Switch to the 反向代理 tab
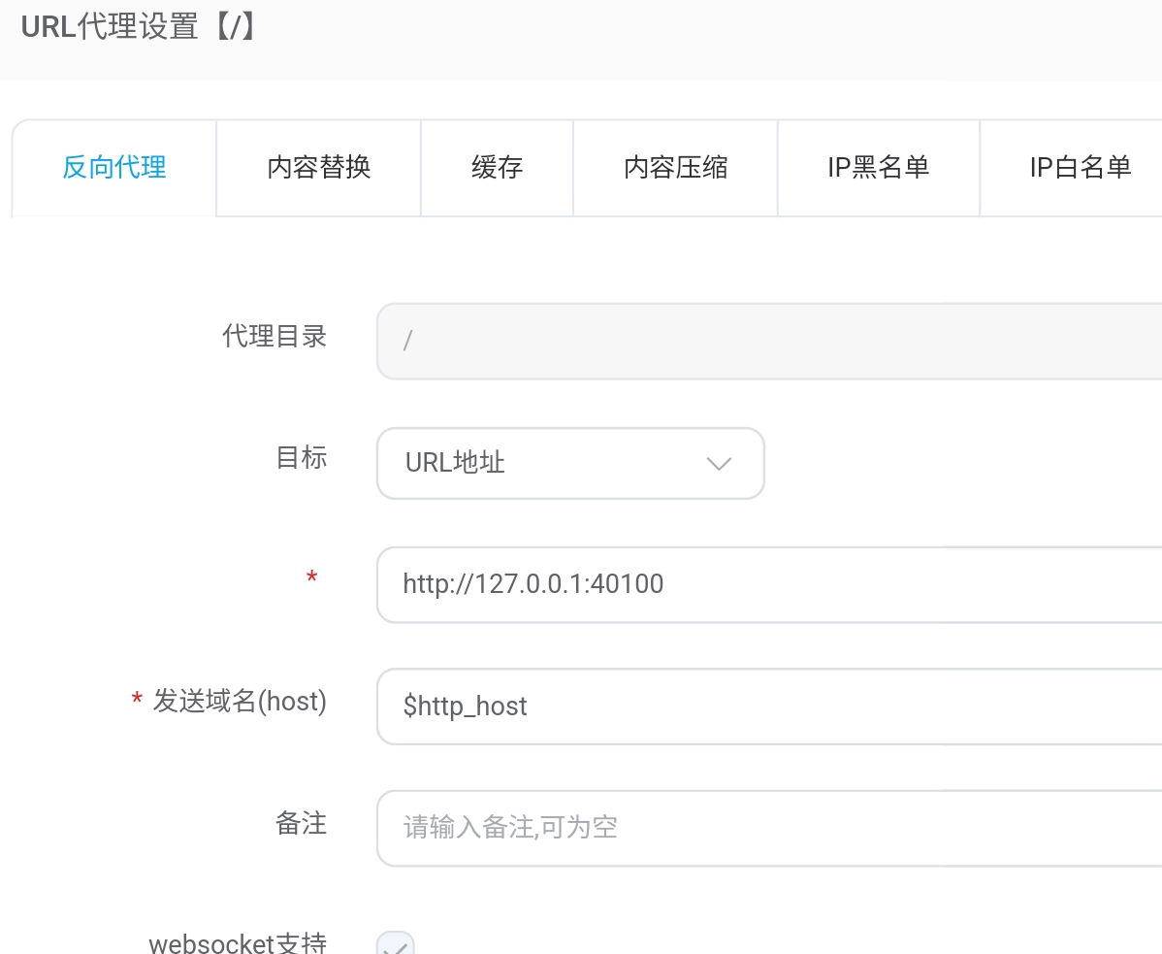Screen dimensions: 1162x954 point(114,168)
